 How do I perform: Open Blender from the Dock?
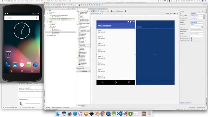97,113
